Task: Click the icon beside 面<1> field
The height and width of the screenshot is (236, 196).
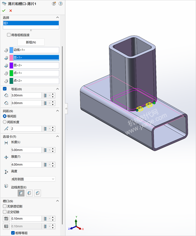Action: (x=6, y=58)
